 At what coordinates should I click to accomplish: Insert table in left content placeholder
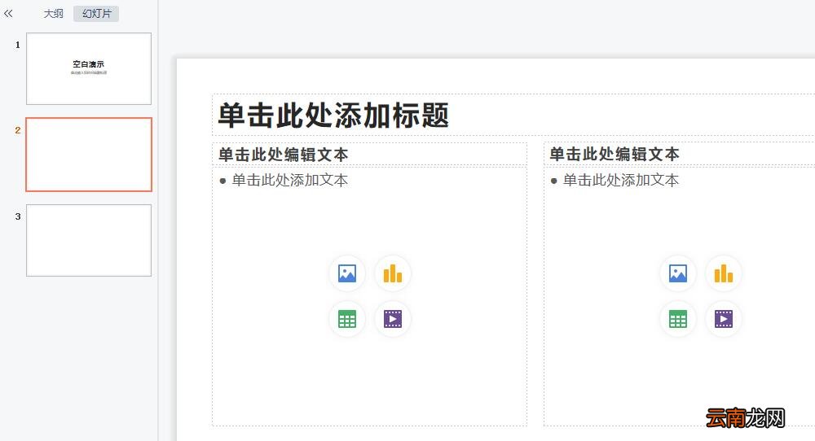pyautogui.click(x=347, y=319)
